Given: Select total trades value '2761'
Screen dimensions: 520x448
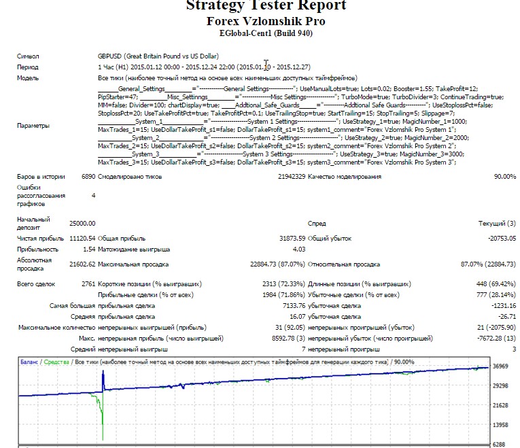Looking at the screenshot, I should coord(88,284).
